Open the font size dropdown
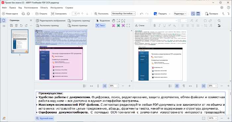Image resolution: width=232 pixels, height=122 pixels. (184, 20)
